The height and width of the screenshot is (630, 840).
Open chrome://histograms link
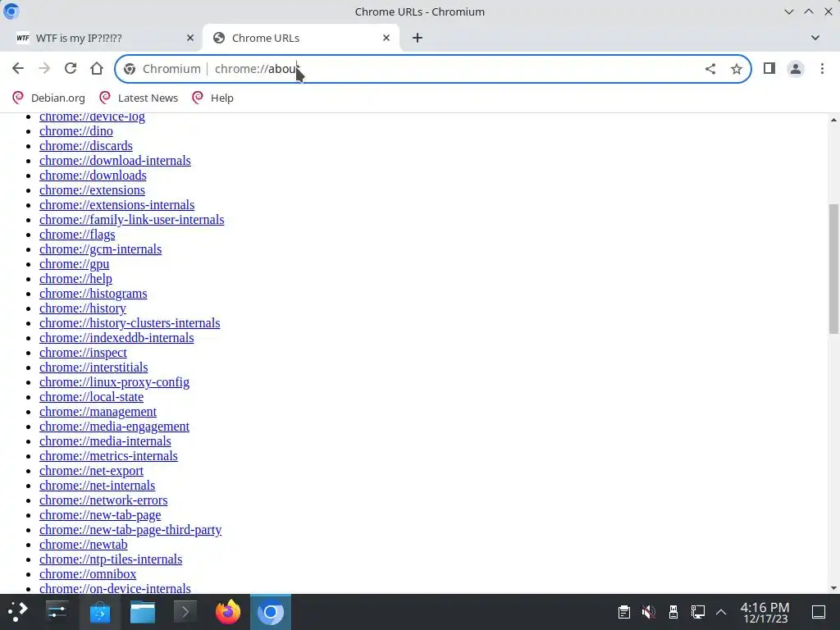pyautogui.click(x=94, y=294)
